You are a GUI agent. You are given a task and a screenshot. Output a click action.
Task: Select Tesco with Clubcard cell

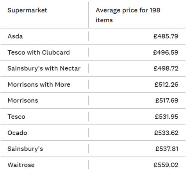click(x=39, y=52)
